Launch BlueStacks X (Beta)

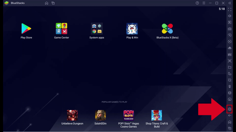click(x=167, y=28)
